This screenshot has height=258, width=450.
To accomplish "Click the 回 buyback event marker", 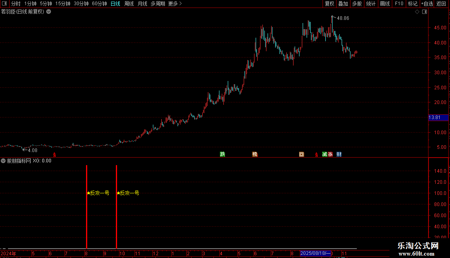I will pos(301,154).
